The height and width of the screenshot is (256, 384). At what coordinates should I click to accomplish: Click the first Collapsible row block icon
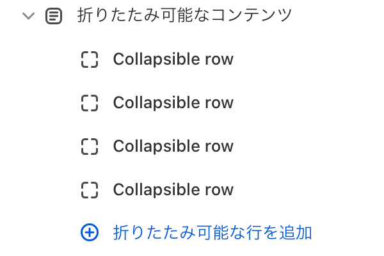[90, 60]
